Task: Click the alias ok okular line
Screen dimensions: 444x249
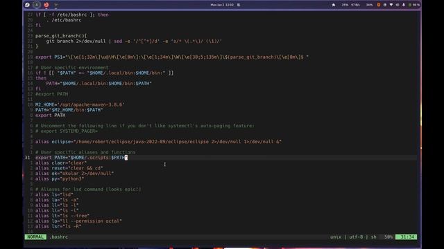Action: (x=74, y=174)
